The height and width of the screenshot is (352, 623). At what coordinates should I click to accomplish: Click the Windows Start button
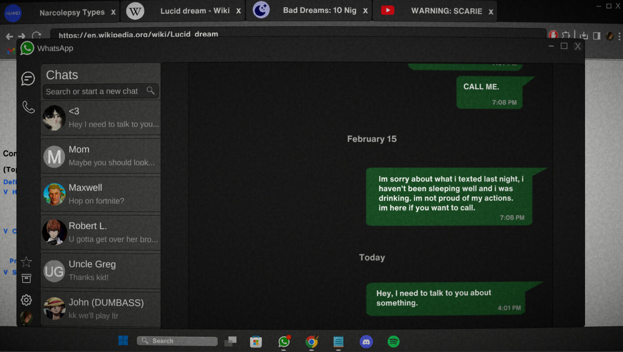[x=123, y=341]
